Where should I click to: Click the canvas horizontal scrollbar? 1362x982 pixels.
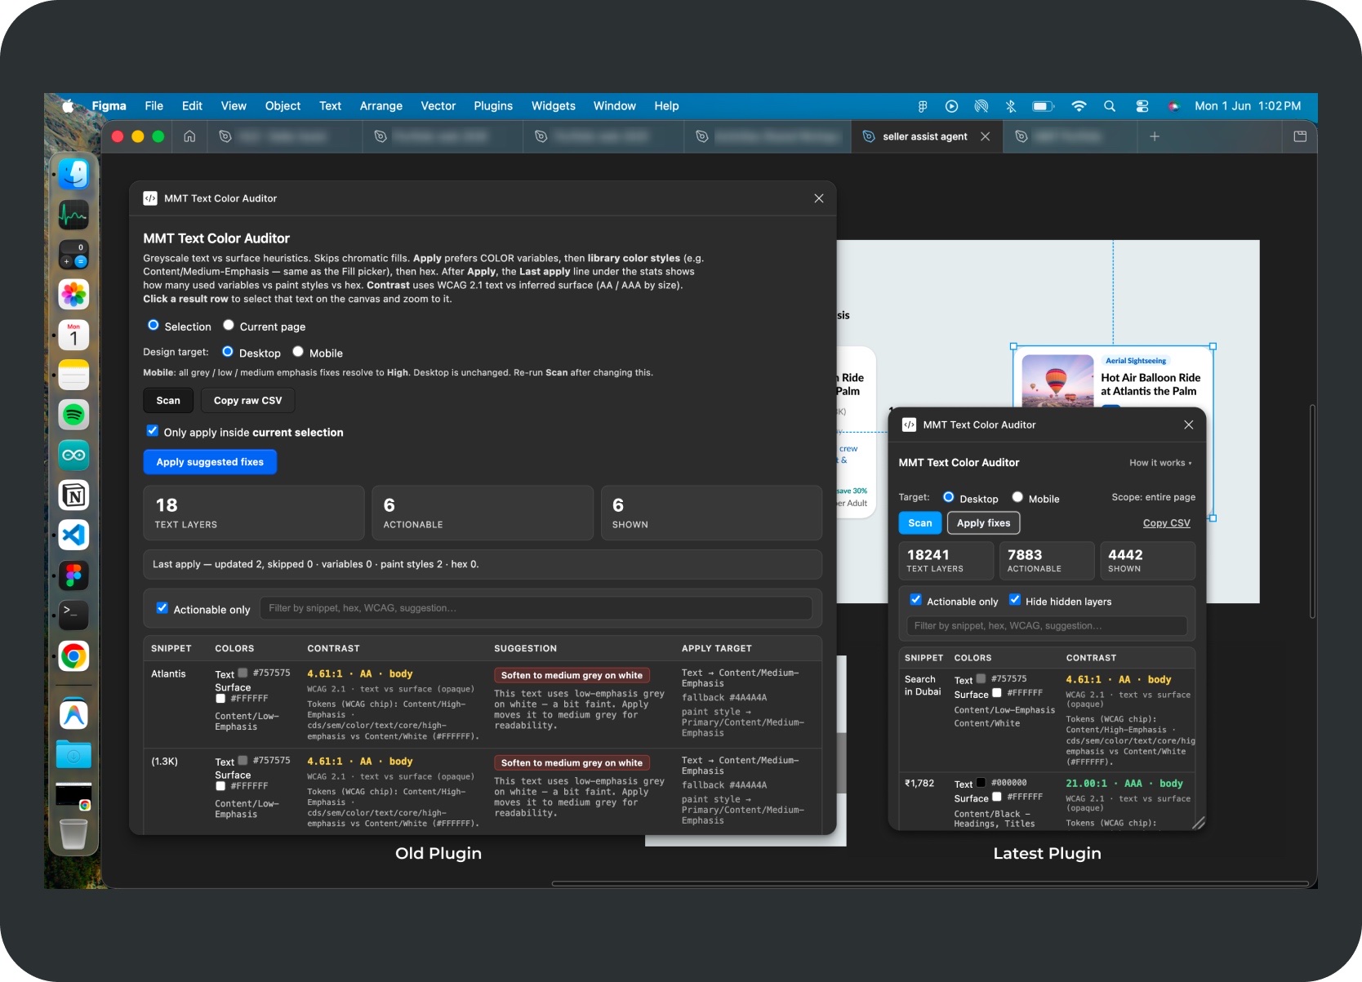click(931, 883)
